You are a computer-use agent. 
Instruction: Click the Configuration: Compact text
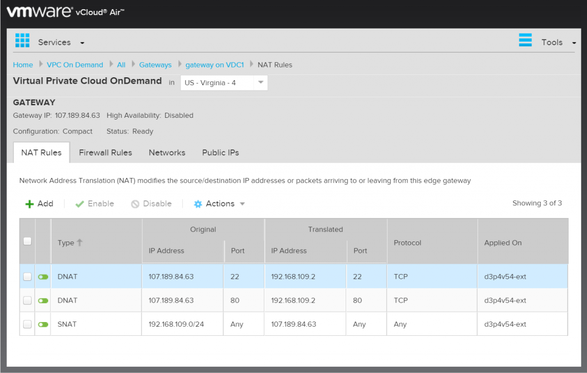click(52, 131)
